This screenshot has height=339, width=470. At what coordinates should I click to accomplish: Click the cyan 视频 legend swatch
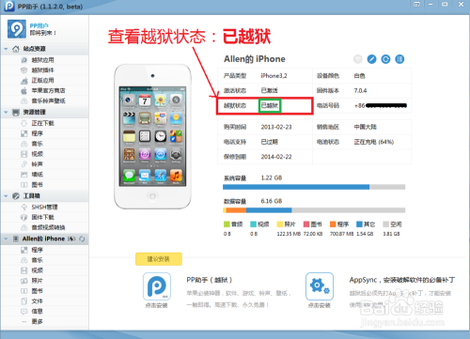[x=253, y=224]
